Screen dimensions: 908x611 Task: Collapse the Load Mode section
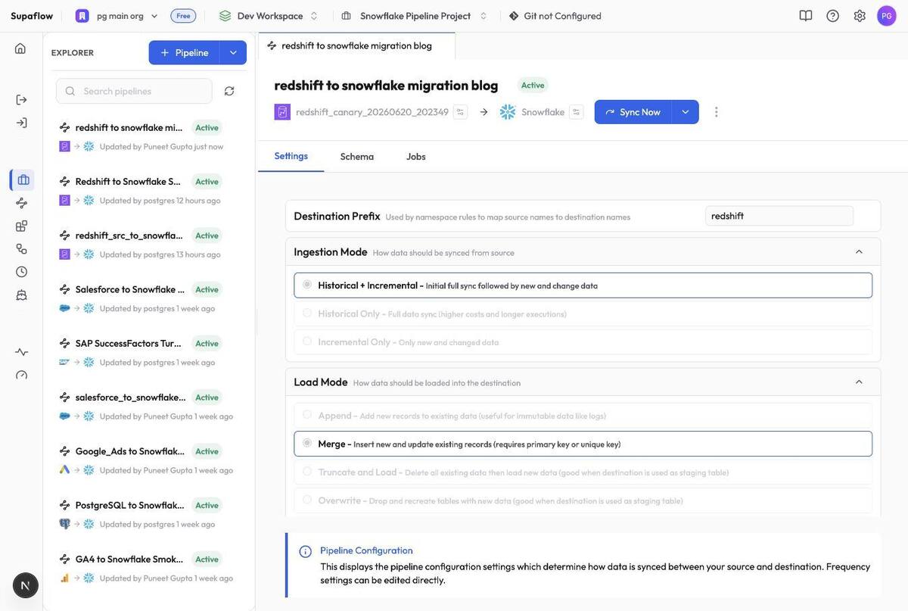pos(859,382)
